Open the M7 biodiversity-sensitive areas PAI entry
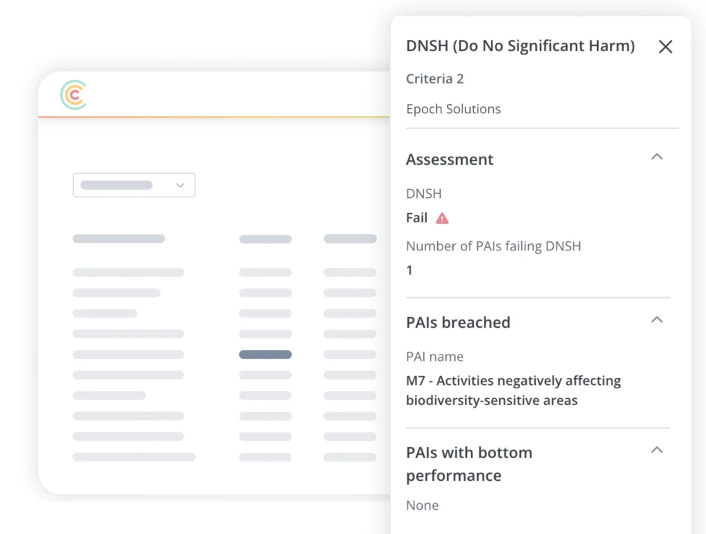Image resolution: width=706 pixels, height=534 pixels. tap(513, 390)
